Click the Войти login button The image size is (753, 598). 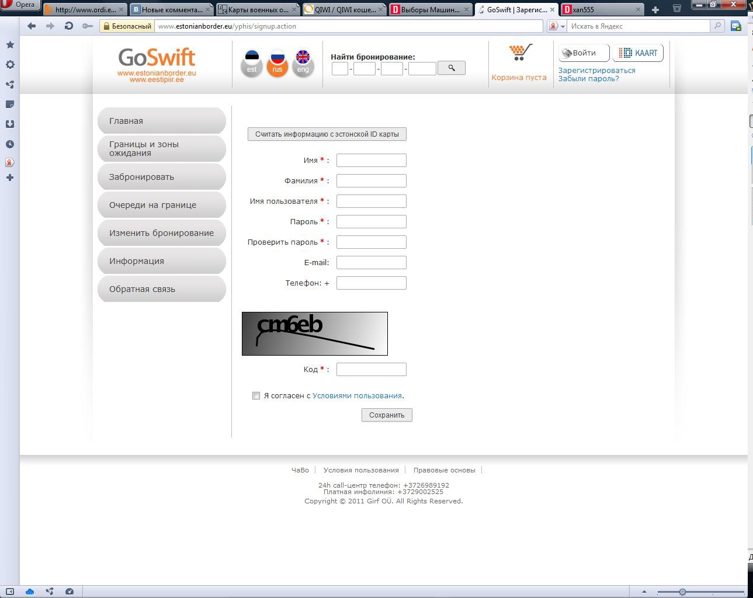(x=584, y=53)
